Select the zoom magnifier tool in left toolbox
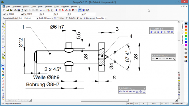189x106 pixels. pyautogui.click(x=3, y=27)
